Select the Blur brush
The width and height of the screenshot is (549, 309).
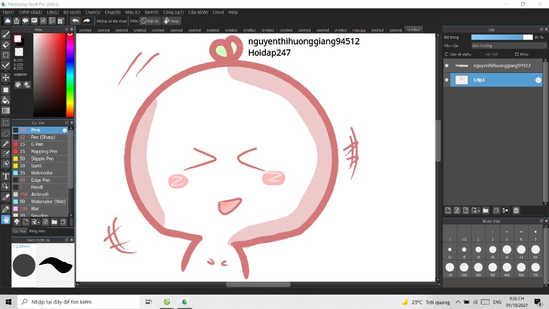[x=40, y=209]
